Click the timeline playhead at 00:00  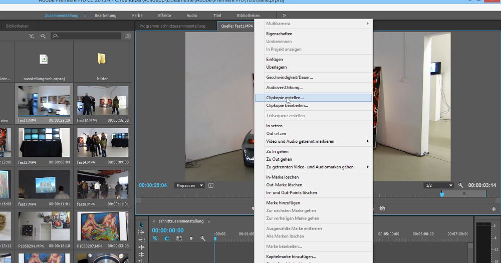click(215, 239)
